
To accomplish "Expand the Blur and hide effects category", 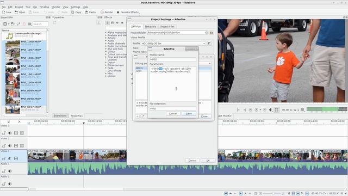I will coord(106,49).
